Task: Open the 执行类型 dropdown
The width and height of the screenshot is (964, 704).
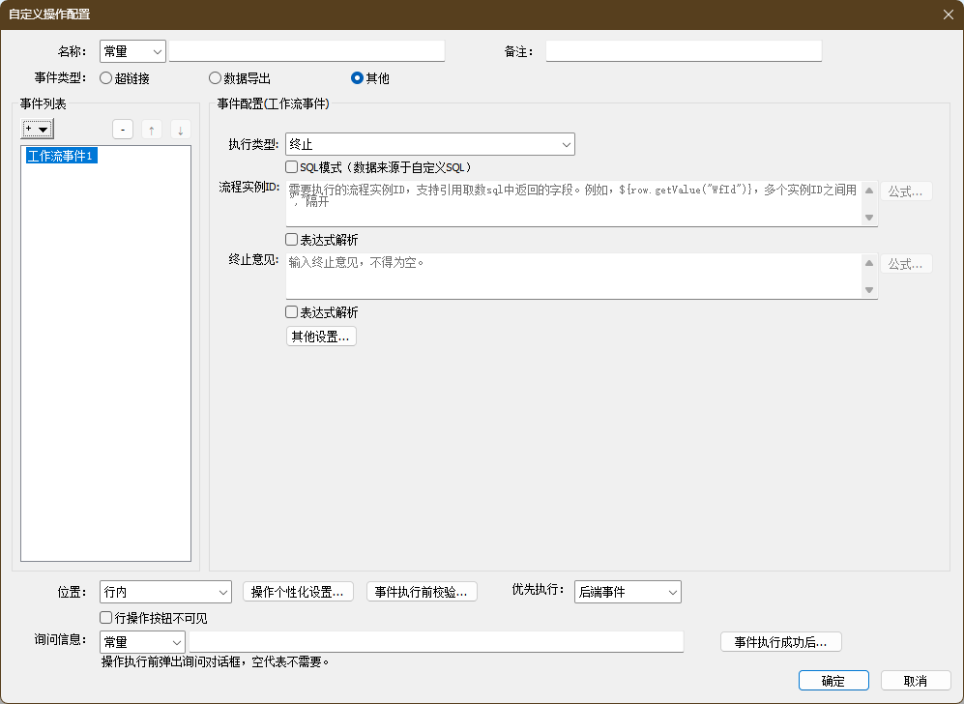Action: [430, 144]
